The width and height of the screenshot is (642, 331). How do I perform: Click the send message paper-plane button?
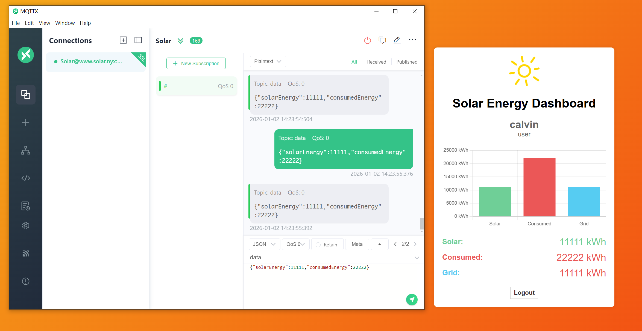point(412,300)
